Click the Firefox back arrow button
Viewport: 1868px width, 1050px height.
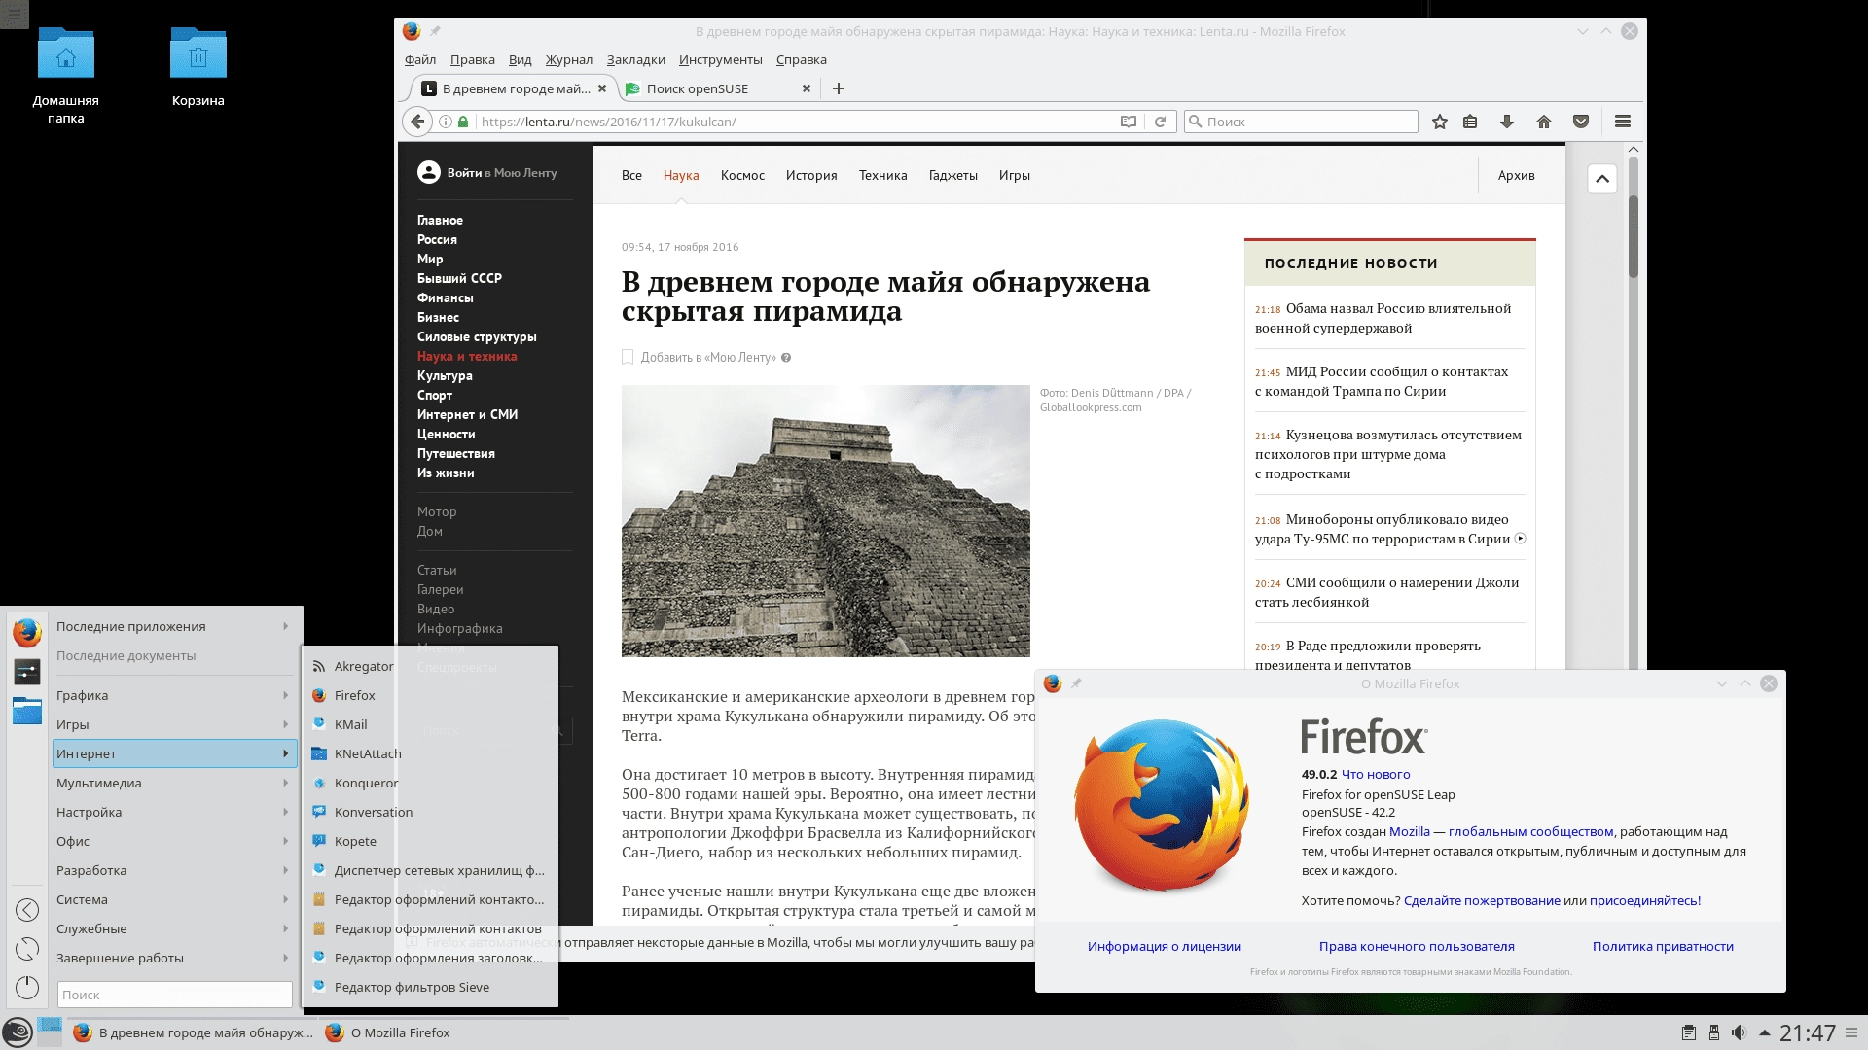coord(417,122)
